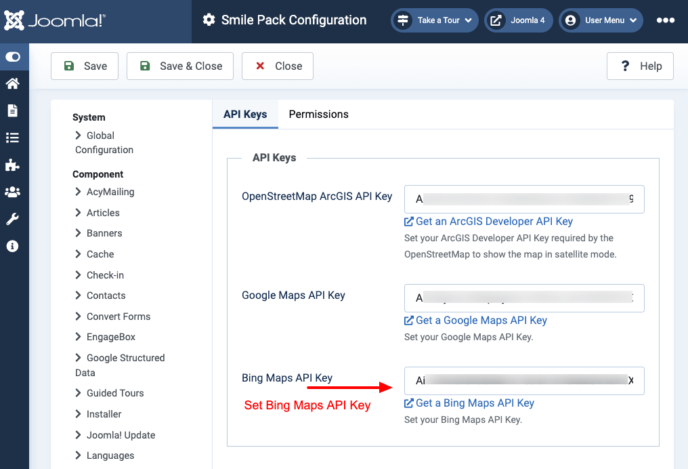The height and width of the screenshot is (469, 688).
Task: Click the Smile Pack Configuration title
Action: (x=293, y=20)
